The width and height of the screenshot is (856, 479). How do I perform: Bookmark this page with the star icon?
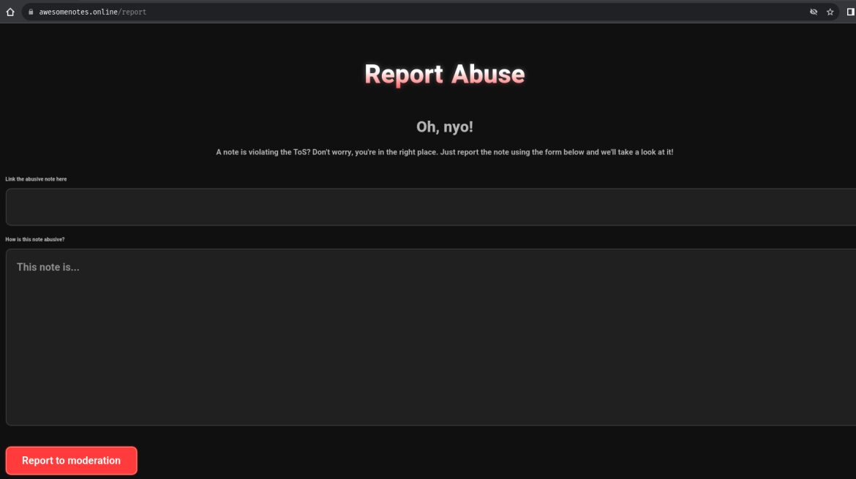tap(830, 12)
